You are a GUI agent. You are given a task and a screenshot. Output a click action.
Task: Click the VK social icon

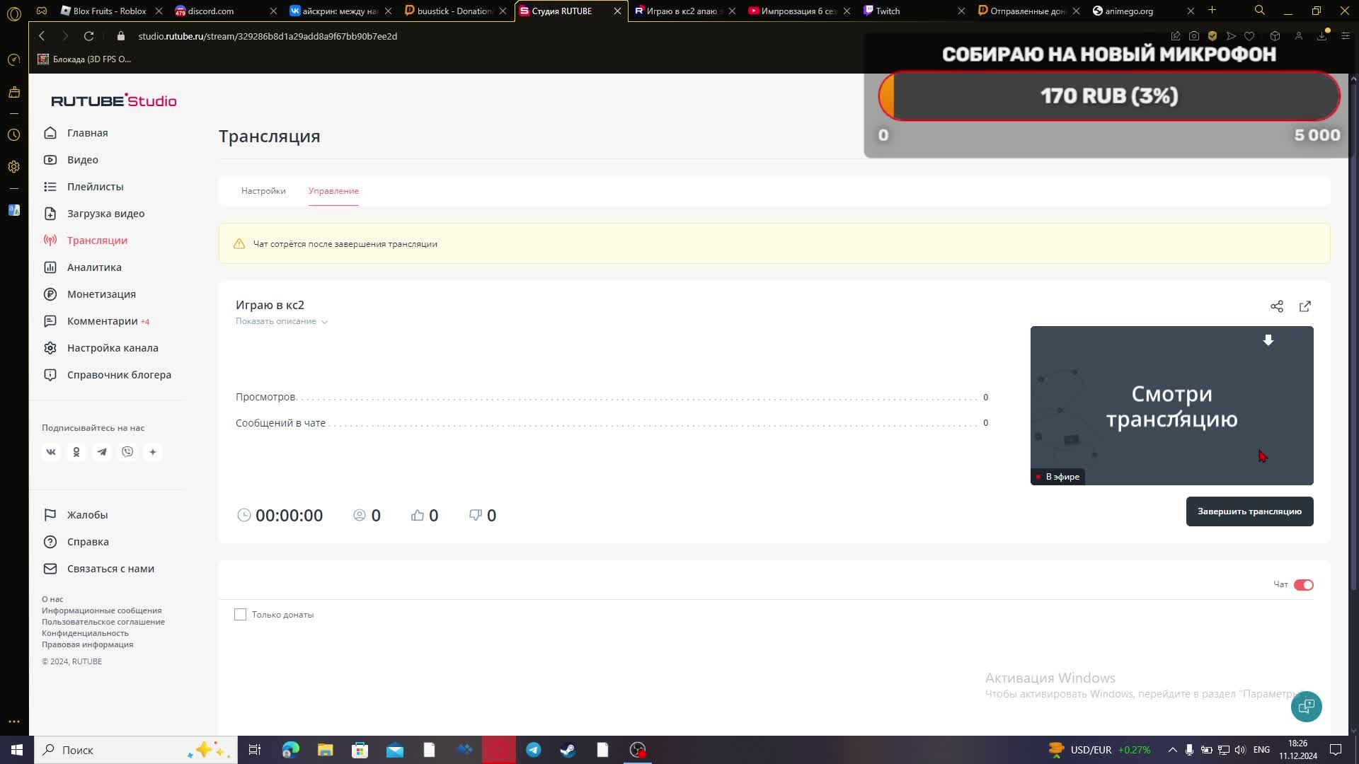[x=51, y=452]
